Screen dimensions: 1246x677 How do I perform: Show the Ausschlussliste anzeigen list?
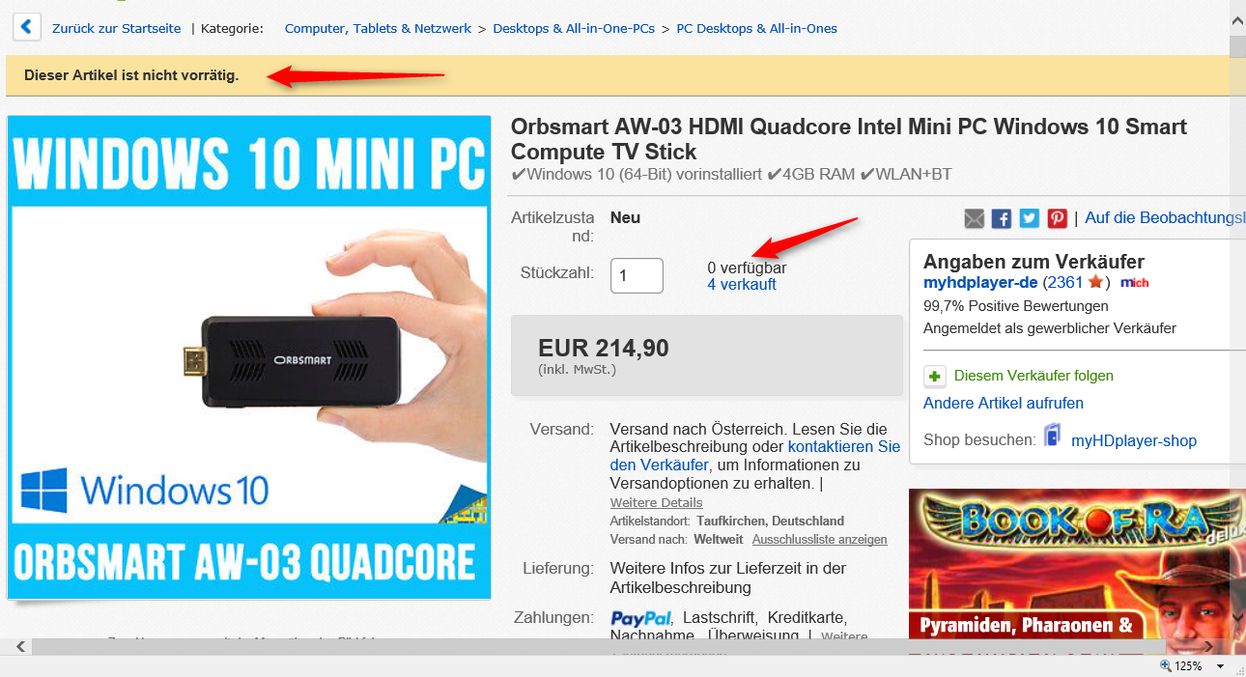coord(819,539)
